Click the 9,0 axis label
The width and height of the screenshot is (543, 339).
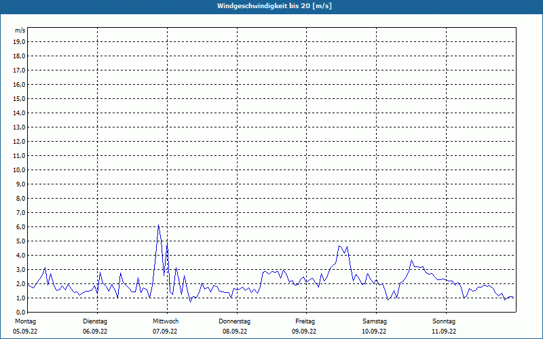[x=20, y=184]
